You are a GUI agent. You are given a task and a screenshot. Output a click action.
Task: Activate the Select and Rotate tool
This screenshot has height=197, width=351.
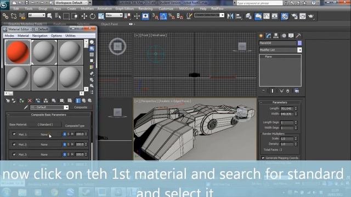[93, 16]
